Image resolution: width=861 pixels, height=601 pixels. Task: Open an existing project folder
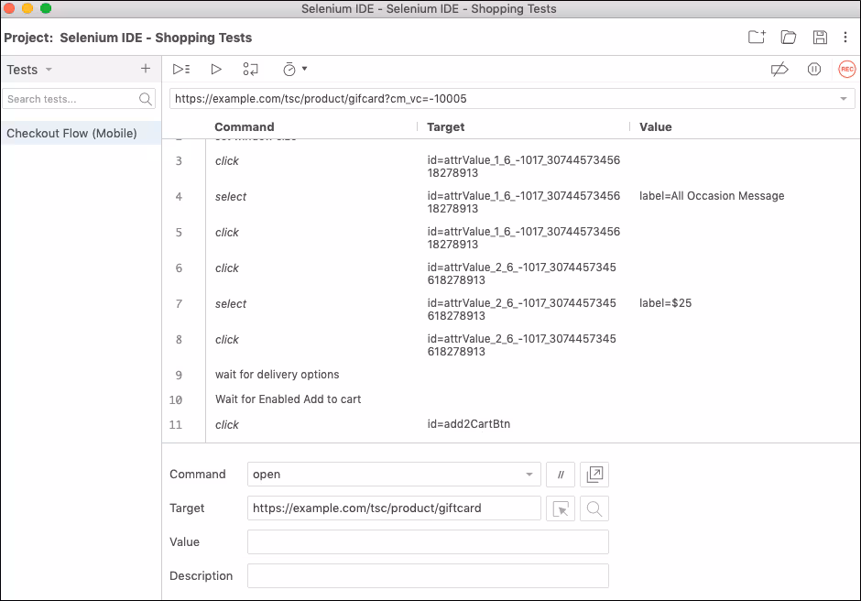pyautogui.click(x=788, y=38)
